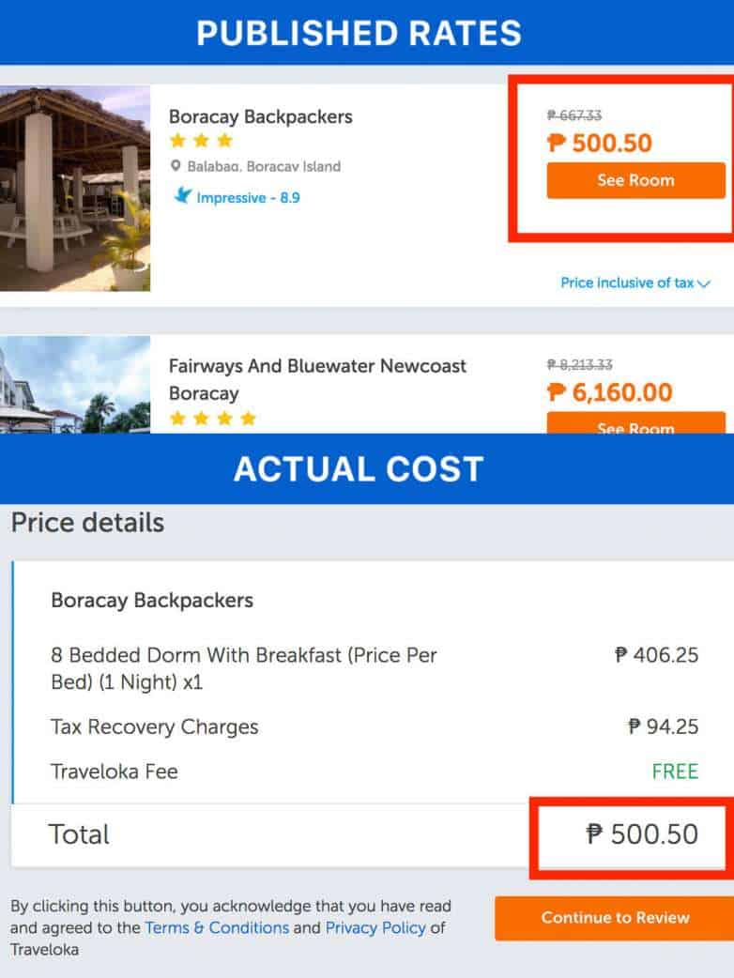Click the location pin icon beside Balabag
734x978 pixels.
pyautogui.click(x=176, y=167)
